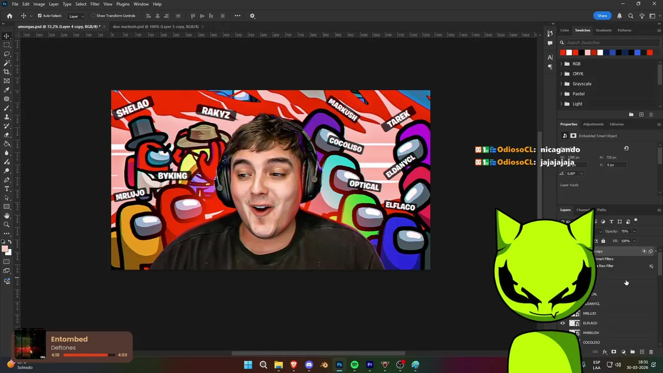
Task: Reset transform in Properties panel
Action: click(626, 149)
